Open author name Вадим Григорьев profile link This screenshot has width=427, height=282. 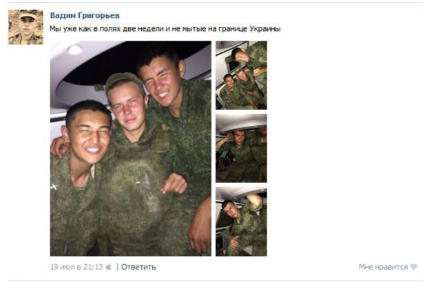(85, 16)
